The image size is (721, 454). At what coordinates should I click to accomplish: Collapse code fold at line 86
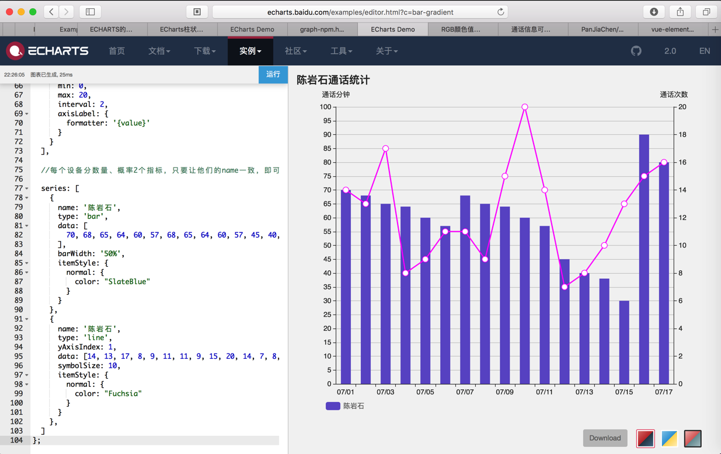click(x=27, y=273)
